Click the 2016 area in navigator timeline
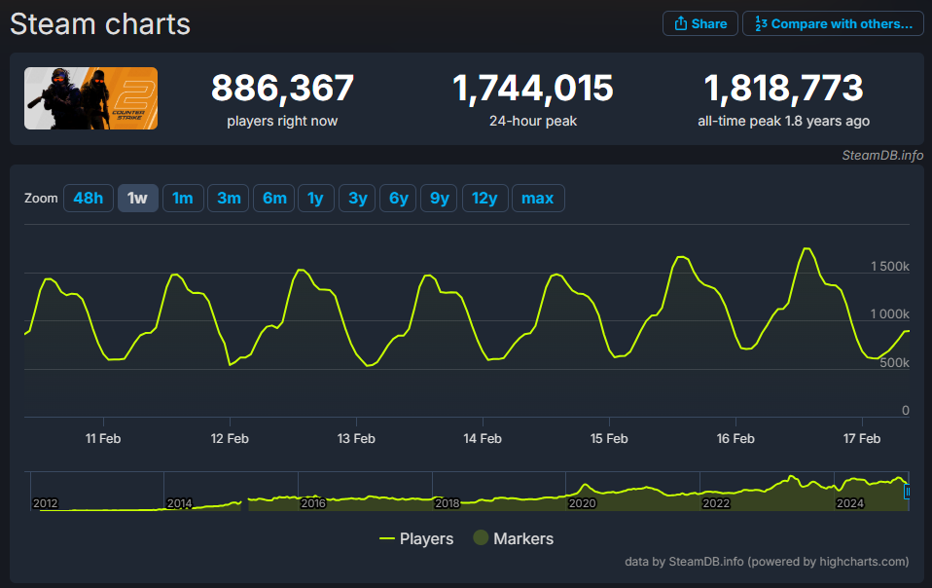932x588 pixels. coord(313,503)
